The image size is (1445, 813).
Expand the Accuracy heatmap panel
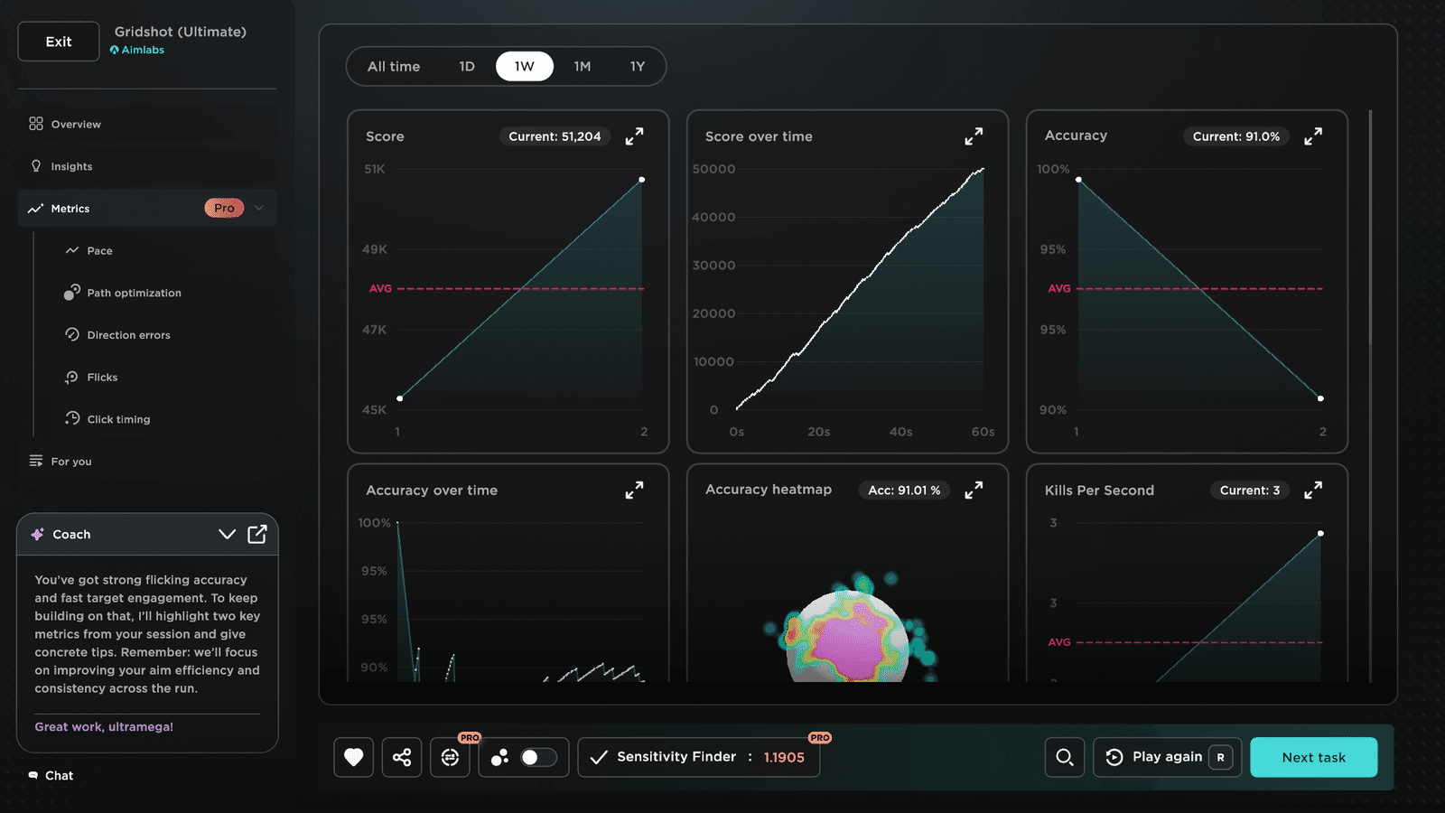tap(974, 491)
